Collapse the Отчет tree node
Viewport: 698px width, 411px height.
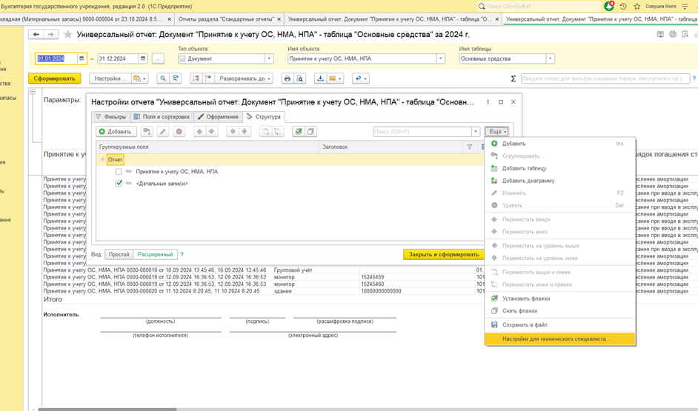102,159
